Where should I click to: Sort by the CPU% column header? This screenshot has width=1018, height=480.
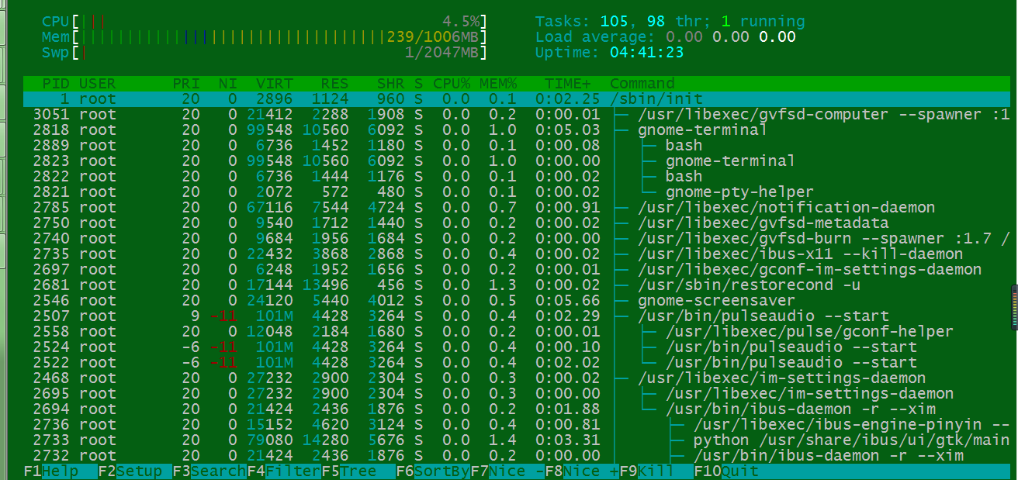[452, 83]
